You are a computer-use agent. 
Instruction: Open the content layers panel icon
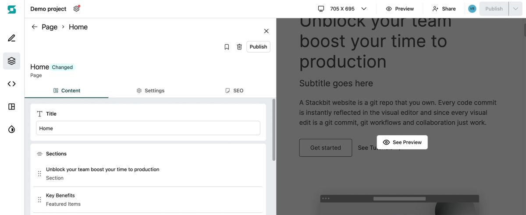12,61
